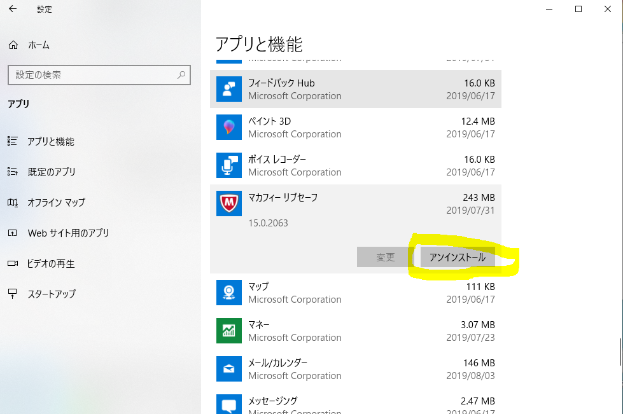Click the スタートアップ icon
Screen dimensions: 623x414
(12, 294)
